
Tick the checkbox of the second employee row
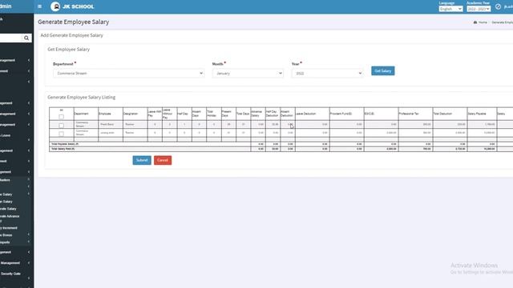tap(61, 134)
